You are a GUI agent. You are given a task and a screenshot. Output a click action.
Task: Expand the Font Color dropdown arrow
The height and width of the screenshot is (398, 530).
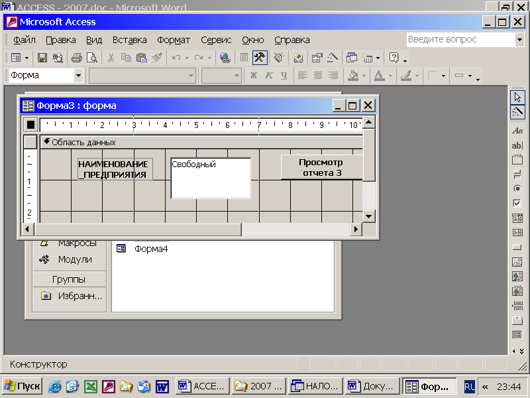pos(390,76)
